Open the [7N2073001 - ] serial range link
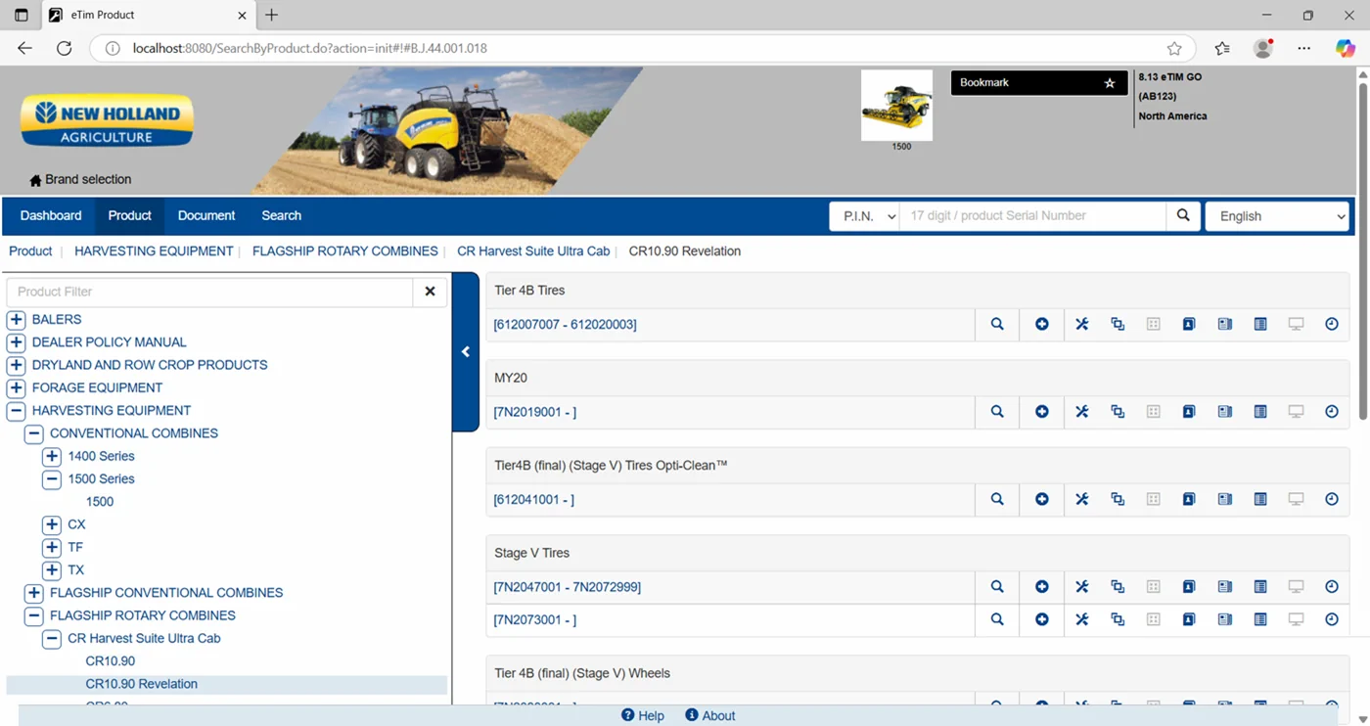This screenshot has width=1370, height=726. 535,619
